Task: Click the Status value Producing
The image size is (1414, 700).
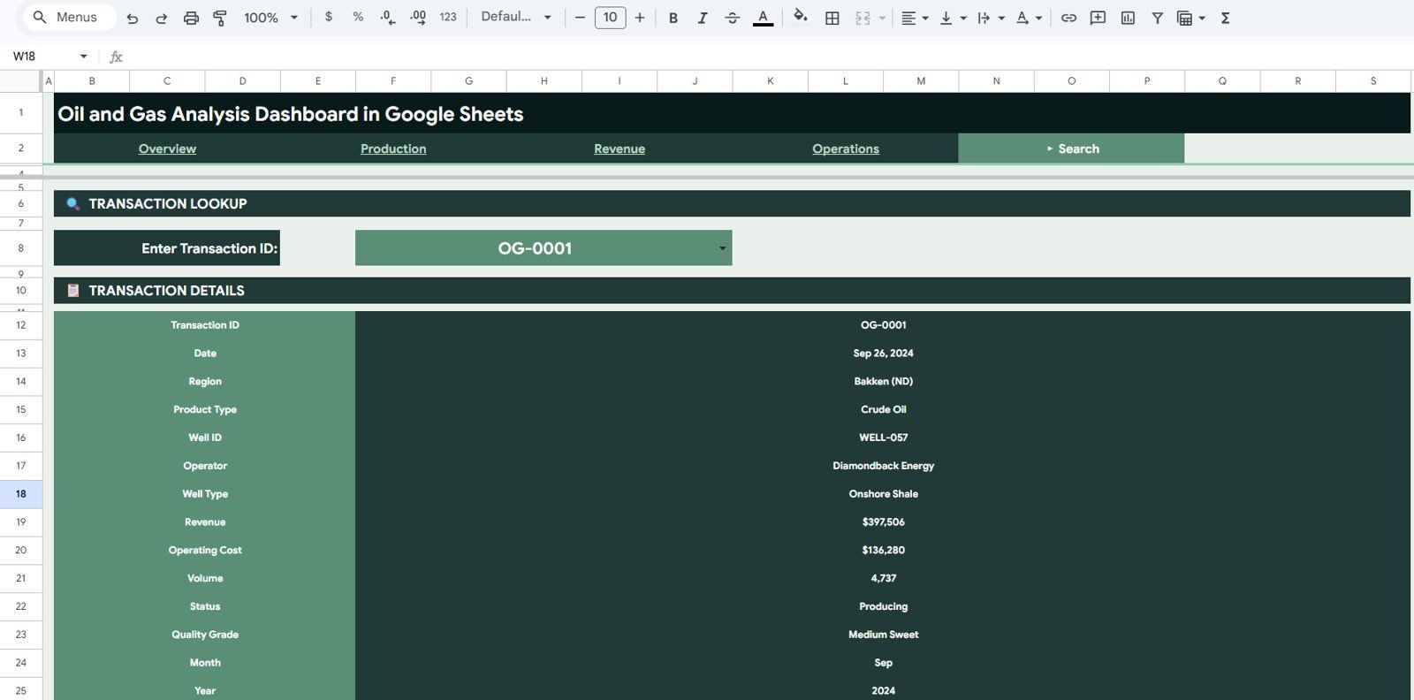Action: [x=883, y=606]
